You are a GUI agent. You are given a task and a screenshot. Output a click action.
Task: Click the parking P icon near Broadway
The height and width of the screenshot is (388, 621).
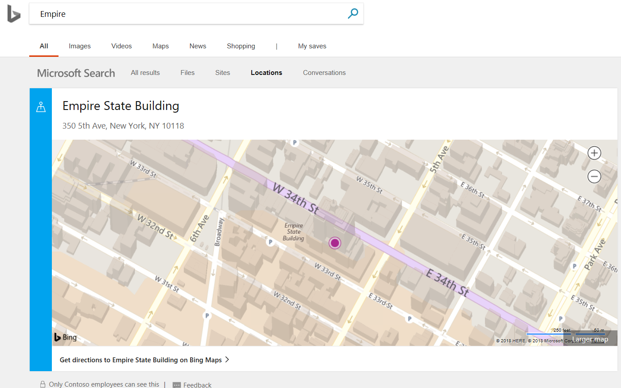[270, 241]
